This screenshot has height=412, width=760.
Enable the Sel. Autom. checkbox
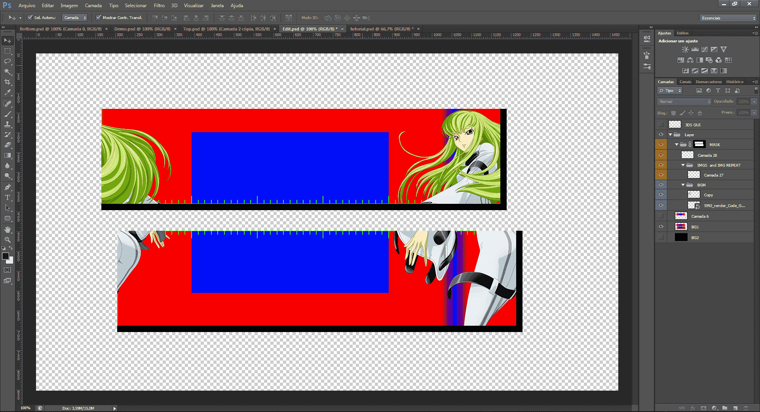pos(30,17)
